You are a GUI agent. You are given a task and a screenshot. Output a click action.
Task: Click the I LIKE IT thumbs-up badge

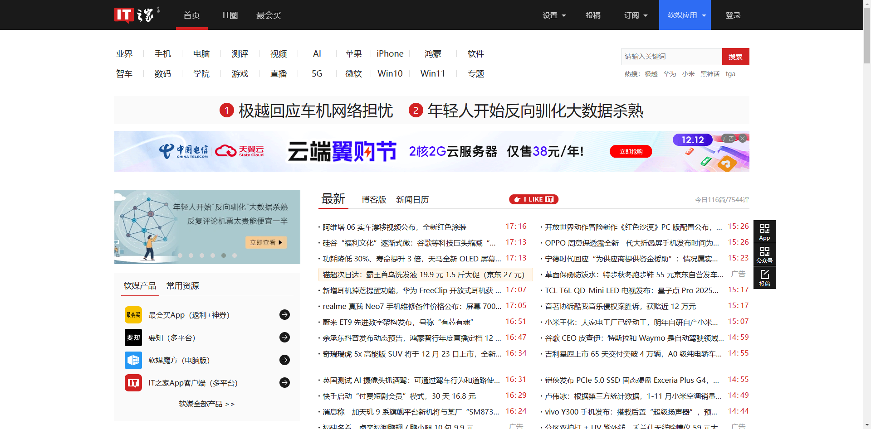[533, 199]
